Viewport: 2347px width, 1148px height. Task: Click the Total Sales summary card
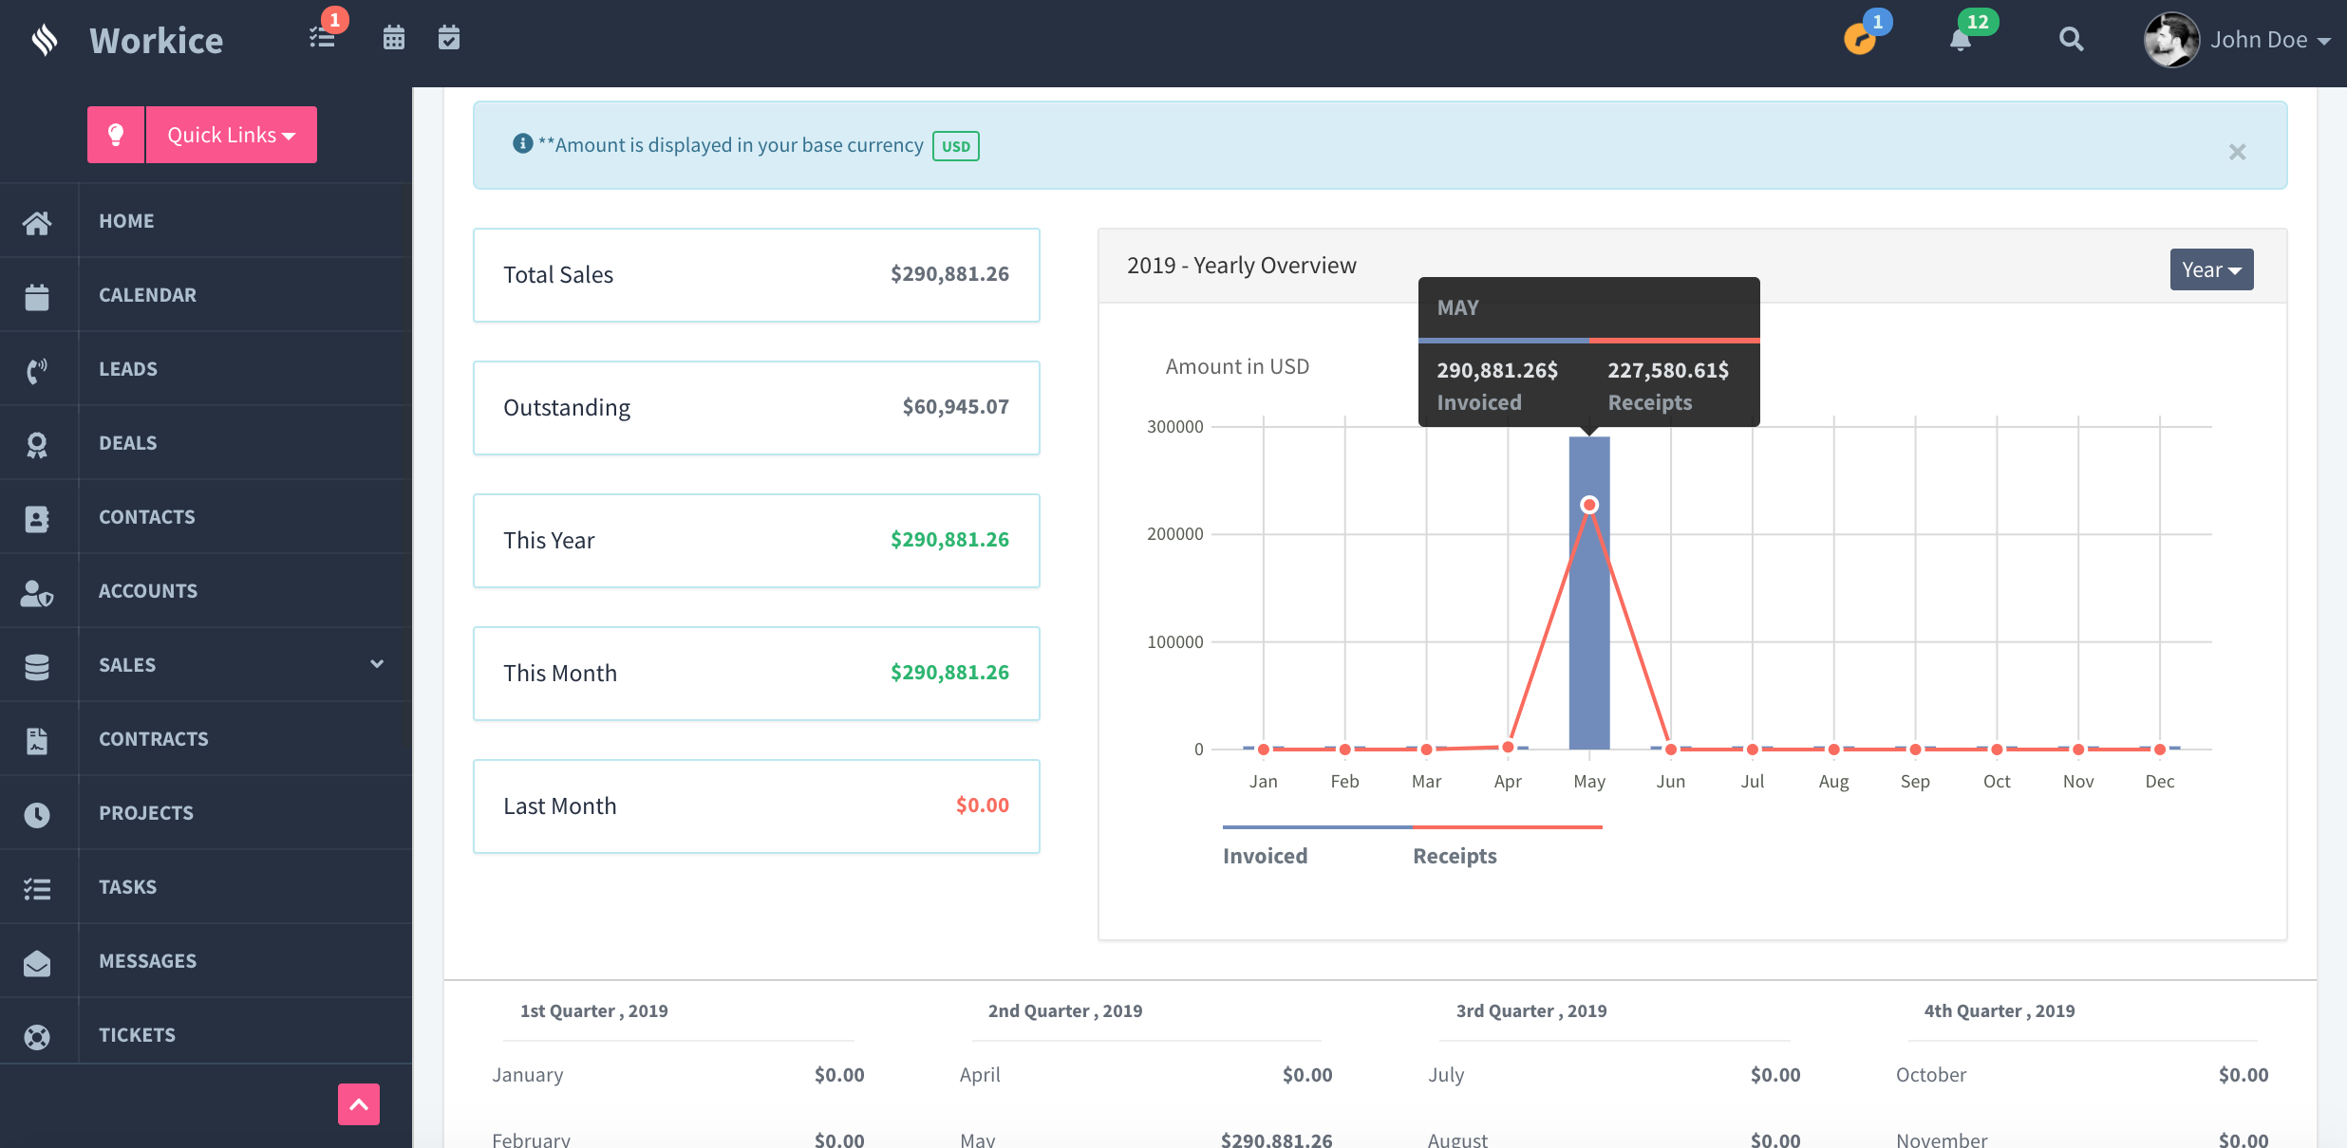click(x=756, y=274)
